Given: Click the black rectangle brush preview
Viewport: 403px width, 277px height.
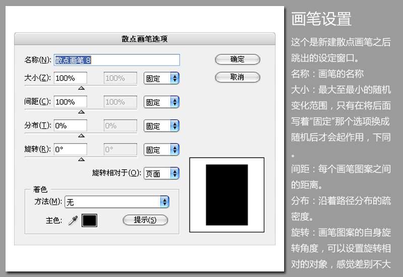Looking at the screenshot, I should pyautogui.click(x=227, y=195).
